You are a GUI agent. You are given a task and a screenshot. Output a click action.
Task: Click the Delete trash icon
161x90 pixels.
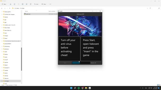click(x=31, y=4)
